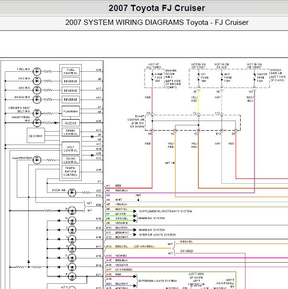Image resolution: width=288 pixels, height=289 pixels.
Task: Click the A8 'GRN/YEL' wire label
Action: tap(122, 218)
